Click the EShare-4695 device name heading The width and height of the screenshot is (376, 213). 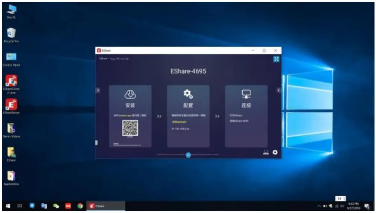click(188, 71)
